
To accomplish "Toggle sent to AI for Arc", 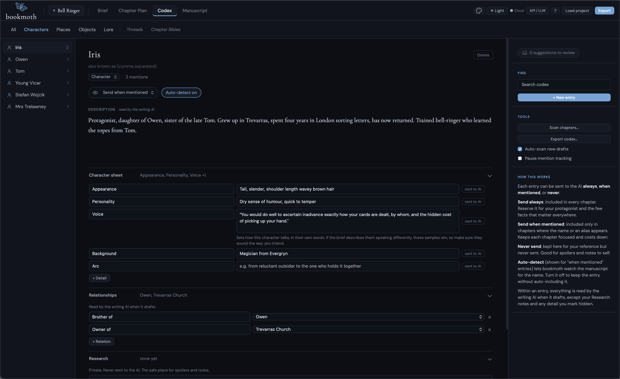I will 473,266.
